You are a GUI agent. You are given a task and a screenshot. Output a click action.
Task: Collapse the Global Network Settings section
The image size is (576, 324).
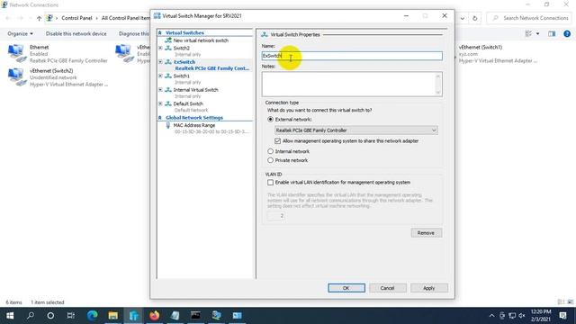coord(160,118)
